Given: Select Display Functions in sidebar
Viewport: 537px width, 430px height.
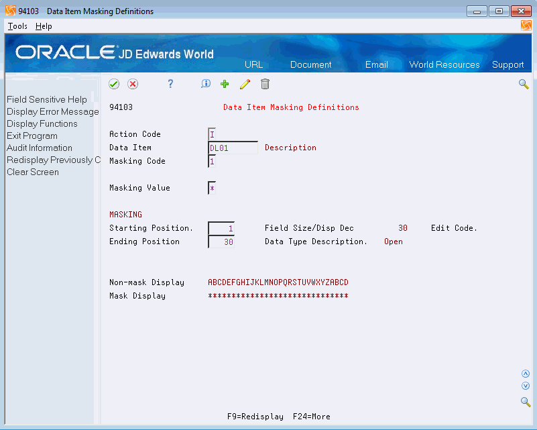Looking at the screenshot, I should click(42, 123).
